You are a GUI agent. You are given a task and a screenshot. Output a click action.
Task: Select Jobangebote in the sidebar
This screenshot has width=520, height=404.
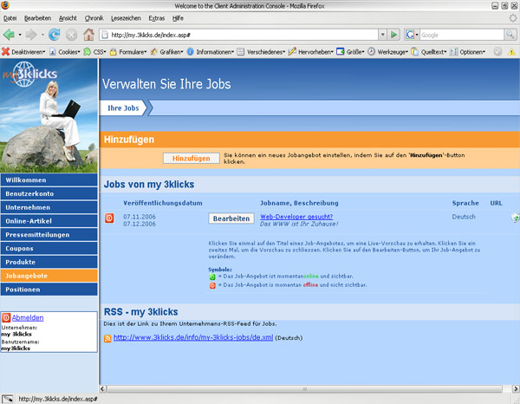(49, 276)
